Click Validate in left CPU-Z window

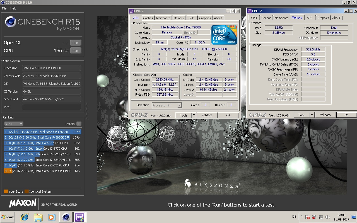pyautogui.click(x=207, y=115)
